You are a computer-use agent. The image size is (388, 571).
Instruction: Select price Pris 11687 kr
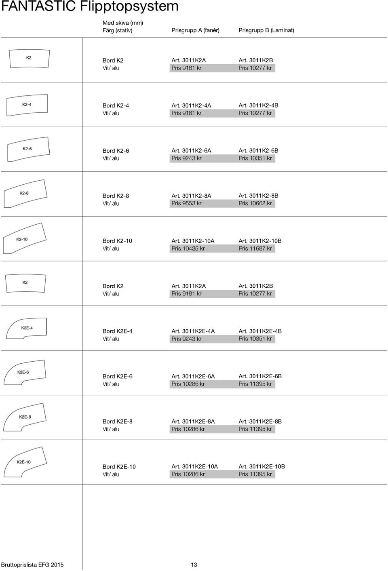[x=255, y=249]
